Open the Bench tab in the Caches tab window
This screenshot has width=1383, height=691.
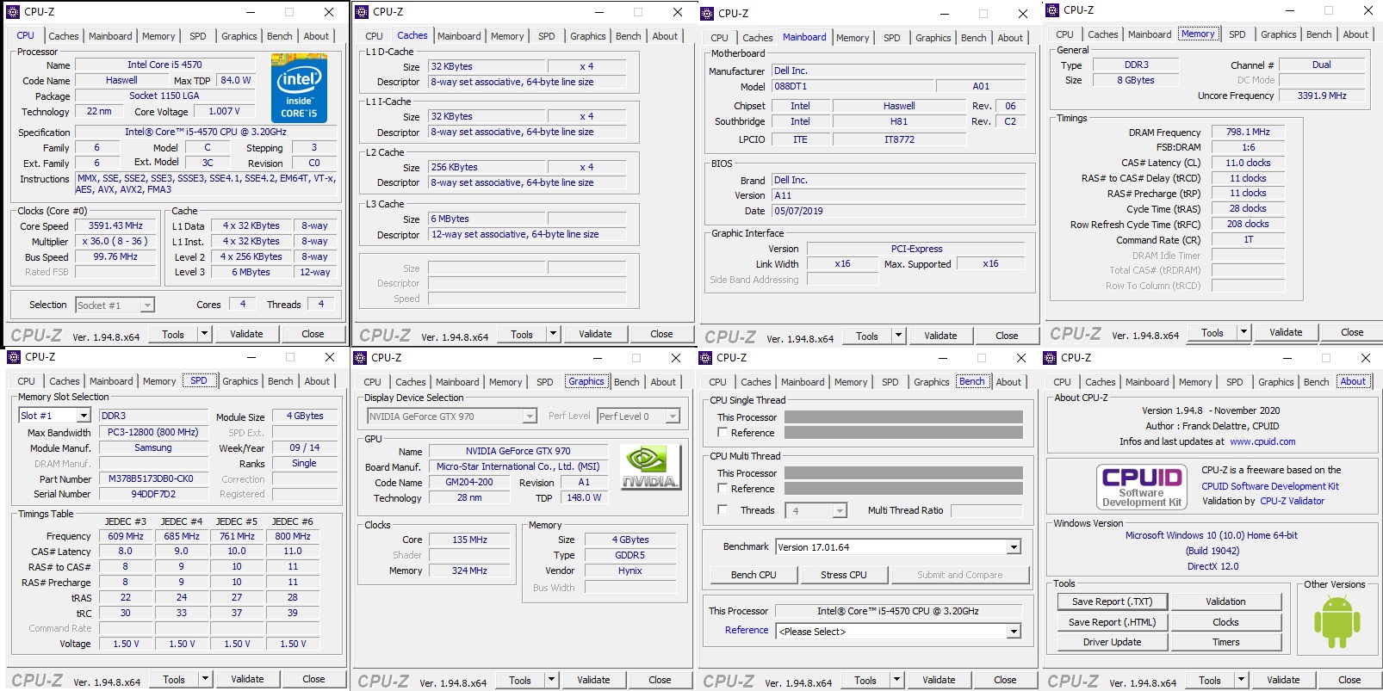point(629,36)
